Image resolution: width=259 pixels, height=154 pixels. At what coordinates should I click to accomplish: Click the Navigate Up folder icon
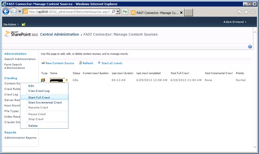point(24,24)
